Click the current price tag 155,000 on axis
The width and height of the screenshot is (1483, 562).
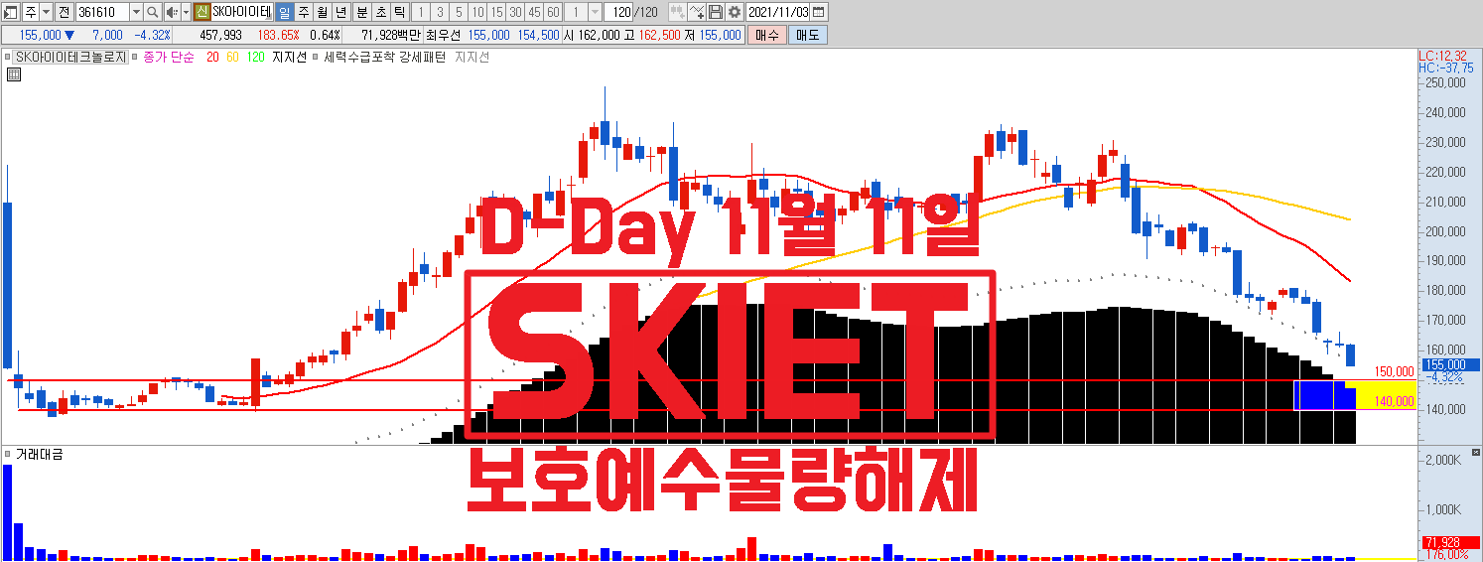coord(1450,364)
